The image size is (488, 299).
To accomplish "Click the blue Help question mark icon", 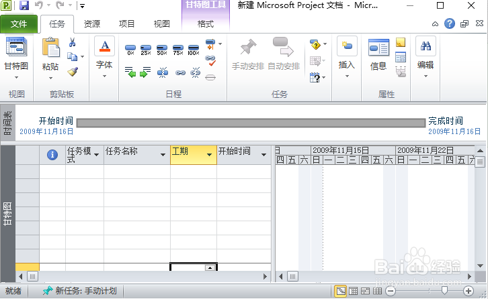I will point(450,23).
